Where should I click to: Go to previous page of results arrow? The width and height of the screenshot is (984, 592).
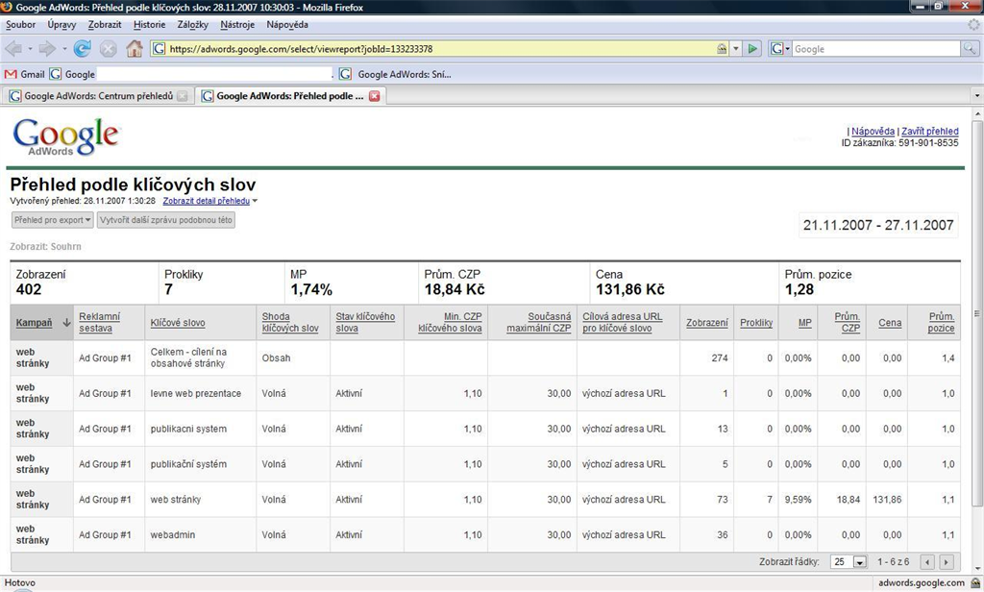click(x=927, y=562)
